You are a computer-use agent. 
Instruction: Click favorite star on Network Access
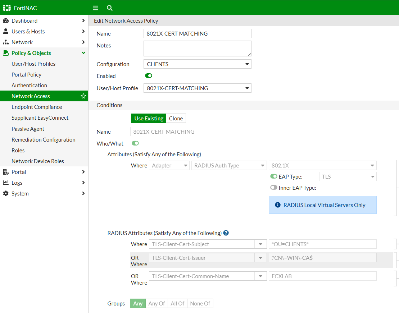pyautogui.click(x=83, y=96)
